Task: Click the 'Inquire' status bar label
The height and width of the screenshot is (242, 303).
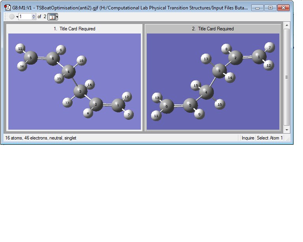Action: pos(248,138)
